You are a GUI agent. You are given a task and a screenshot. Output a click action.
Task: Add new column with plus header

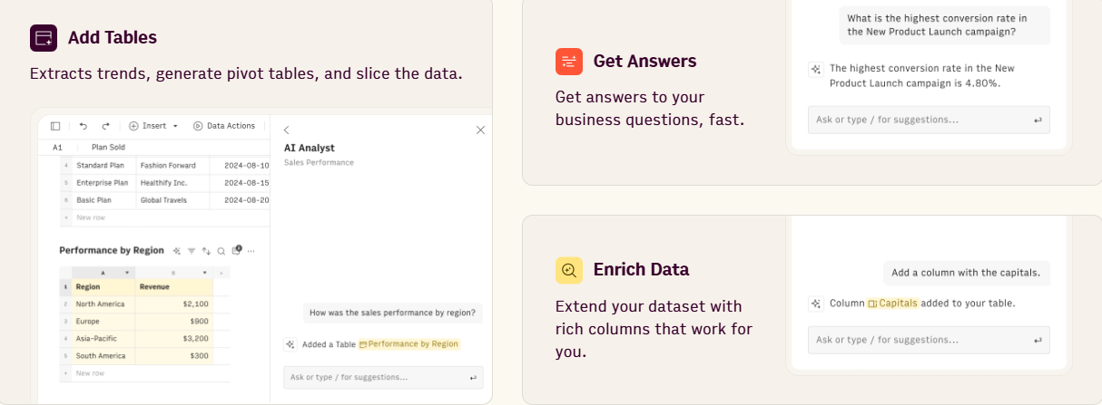coord(221,273)
